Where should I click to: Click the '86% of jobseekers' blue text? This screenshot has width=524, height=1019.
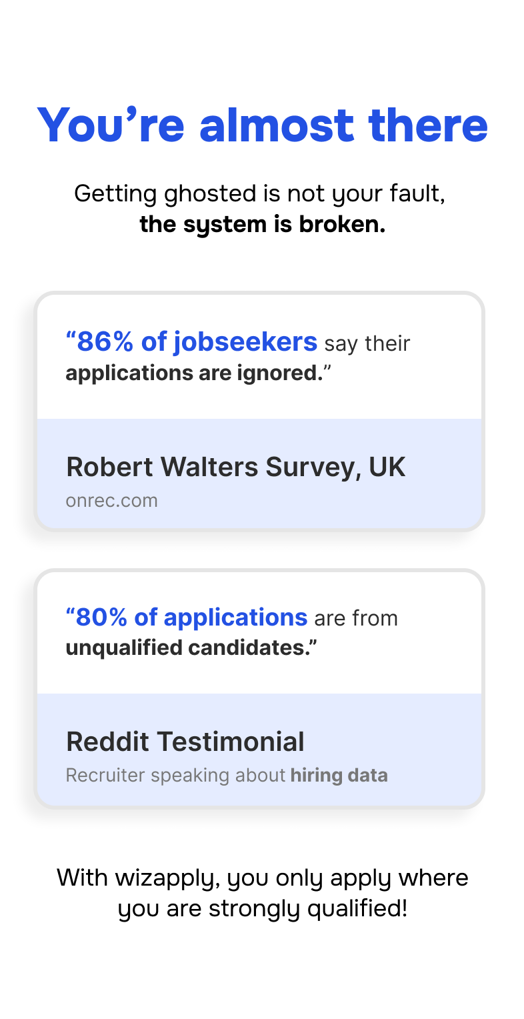click(191, 342)
